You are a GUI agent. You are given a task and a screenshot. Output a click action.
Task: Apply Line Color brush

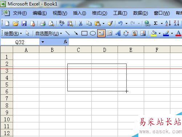[x=166, y=33]
